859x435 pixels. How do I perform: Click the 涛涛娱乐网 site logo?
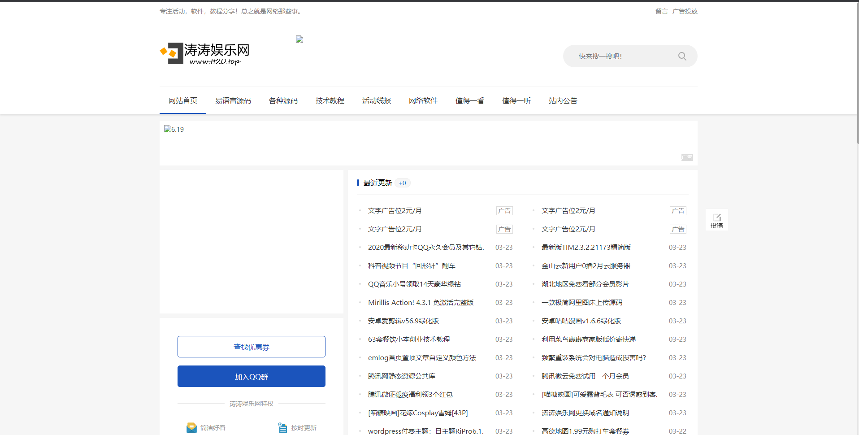[204, 54]
